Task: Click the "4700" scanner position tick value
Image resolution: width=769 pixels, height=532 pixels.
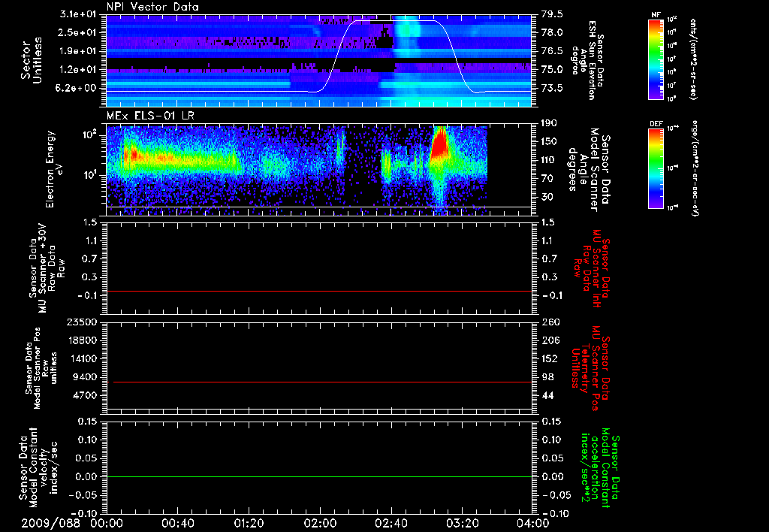Action: (x=85, y=395)
